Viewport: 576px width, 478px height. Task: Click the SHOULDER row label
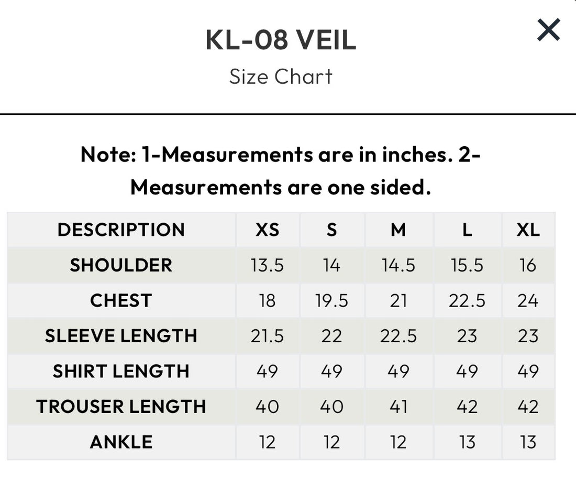(x=120, y=265)
